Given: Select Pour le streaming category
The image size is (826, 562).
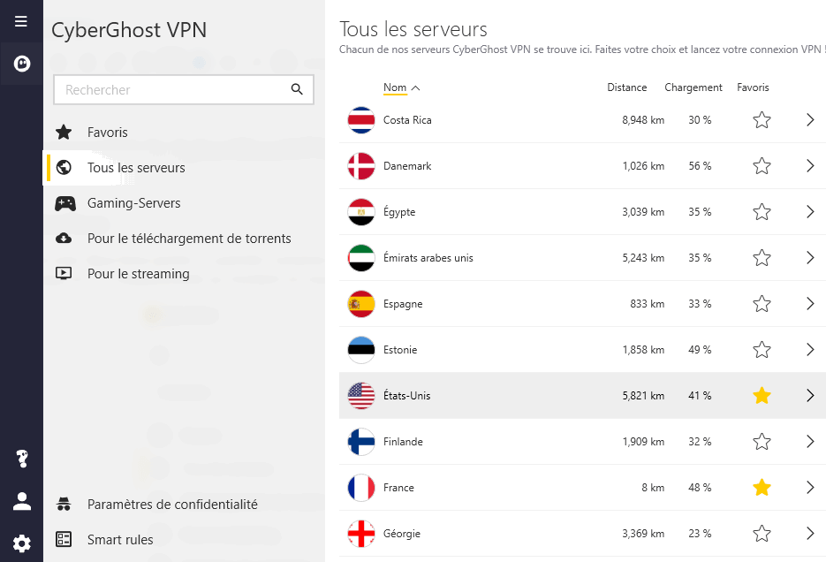Looking at the screenshot, I should (x=138, y=274).
